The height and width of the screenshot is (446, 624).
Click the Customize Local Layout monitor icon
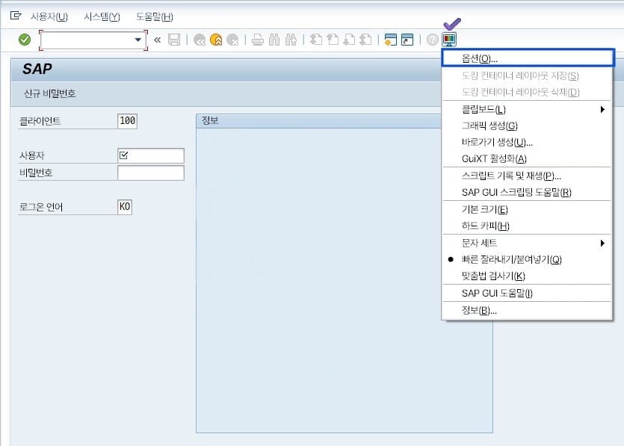tap(449, 40)
